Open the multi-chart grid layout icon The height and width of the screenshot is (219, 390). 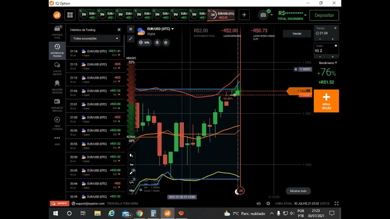70,15
